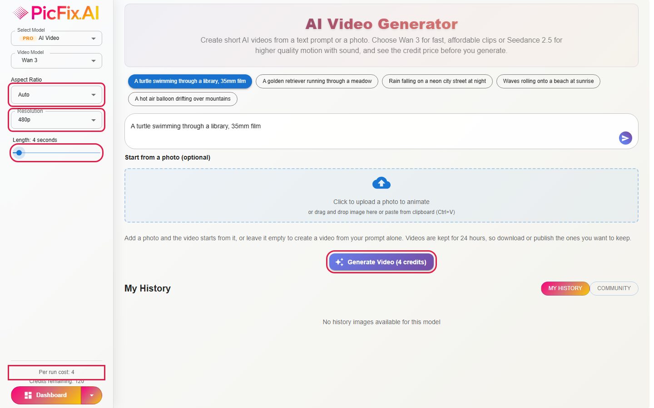Expand the arrow next to Dashboard

[x=92, y=395]
